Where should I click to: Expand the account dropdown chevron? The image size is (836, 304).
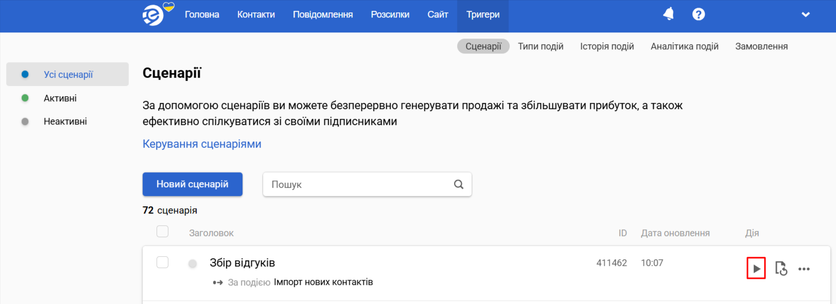coord(806,14)
